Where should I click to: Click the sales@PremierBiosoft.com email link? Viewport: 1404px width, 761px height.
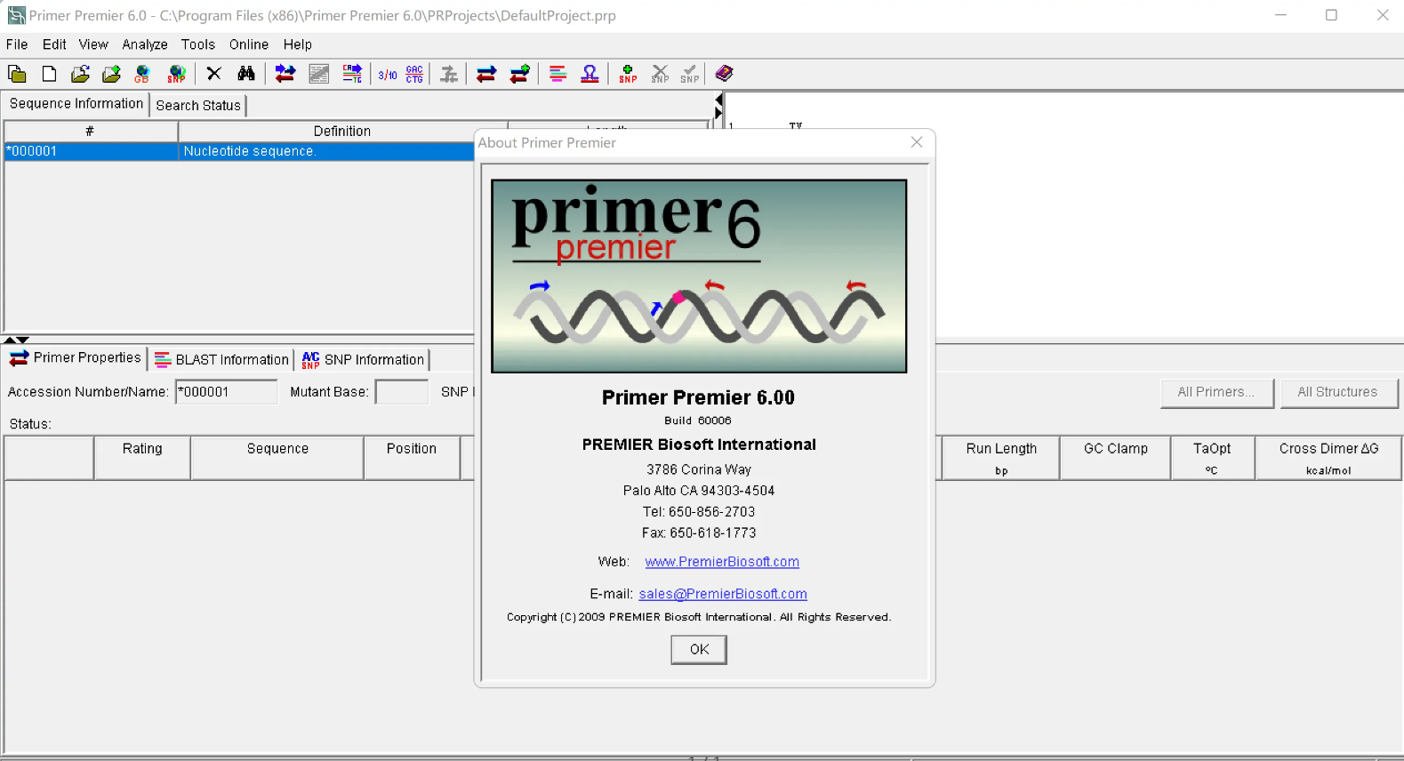(723, 594)
